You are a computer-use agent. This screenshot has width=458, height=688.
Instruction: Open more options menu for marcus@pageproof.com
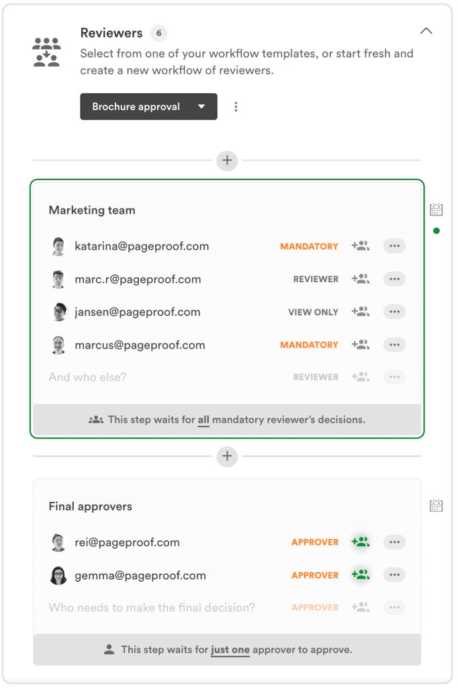394,345
